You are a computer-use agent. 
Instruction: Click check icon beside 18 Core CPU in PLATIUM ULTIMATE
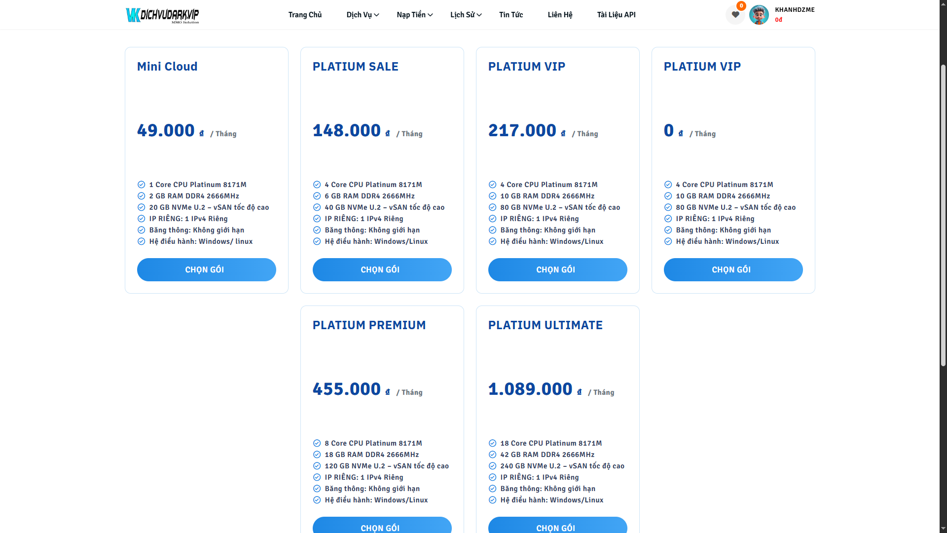click(x=492, y=443)
